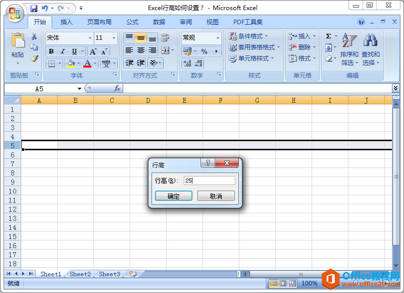The image size is (404, 293).
Task: Toggle bold formatting in the 字体 group
Action: pos(50,51)
